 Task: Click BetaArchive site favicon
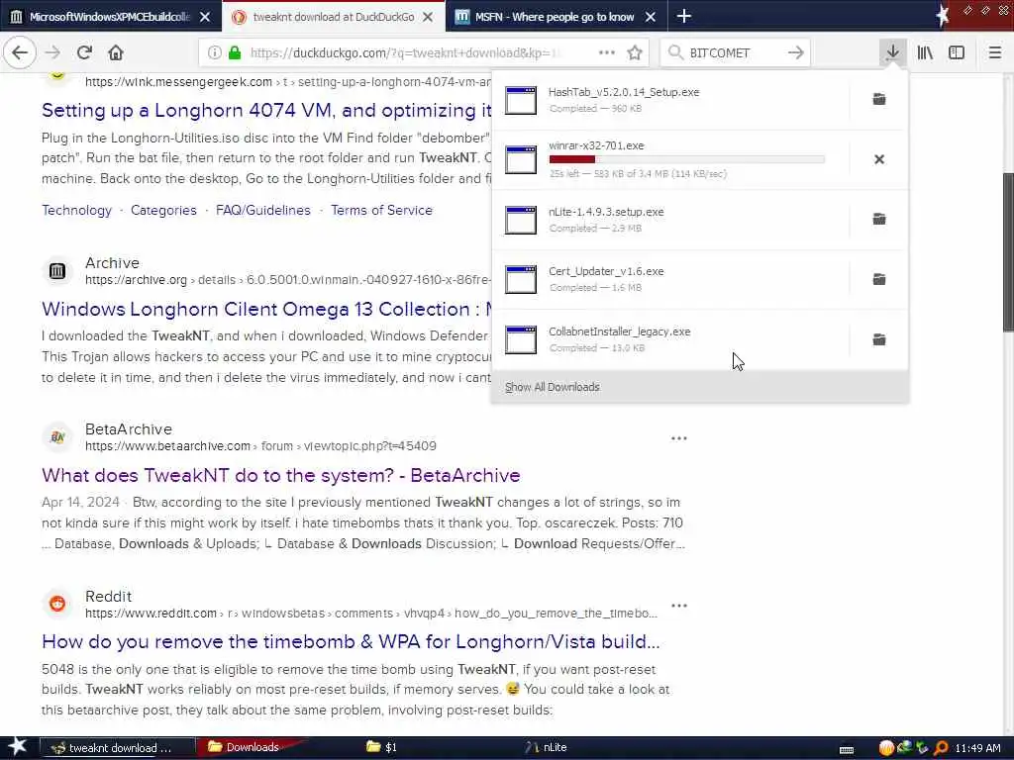click(56, 436)
